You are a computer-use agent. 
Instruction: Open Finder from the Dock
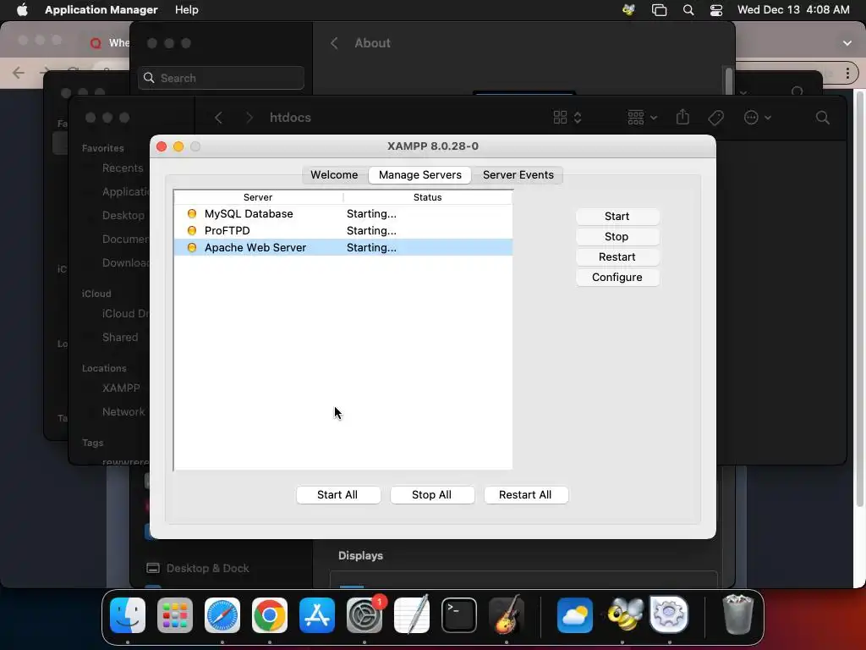tap(128, 615)
